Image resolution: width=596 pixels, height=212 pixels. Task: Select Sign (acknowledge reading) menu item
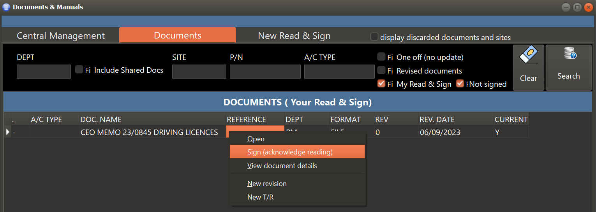[298, 152]
